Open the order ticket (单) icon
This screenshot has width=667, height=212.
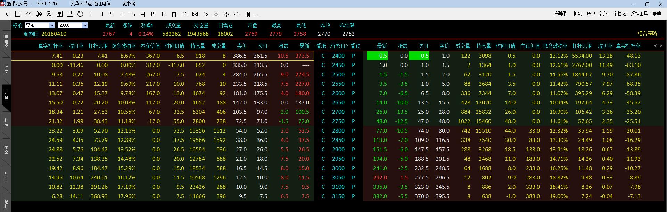pos(59,14)
